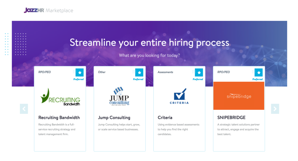This screenshot has height=161, width=298.
Task: Go to previous carousel slide arrow
Action: pos(24,109)
